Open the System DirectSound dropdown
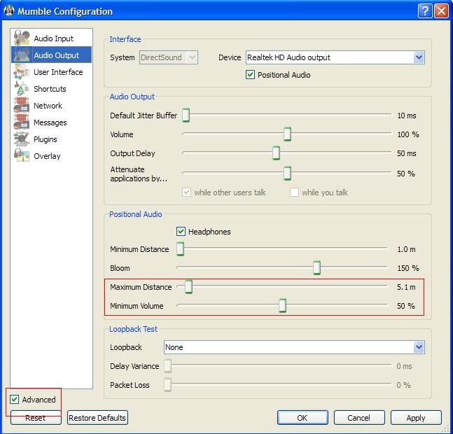Screen dimensions: 453x434 pyautogui.click(x=169, y=57)
